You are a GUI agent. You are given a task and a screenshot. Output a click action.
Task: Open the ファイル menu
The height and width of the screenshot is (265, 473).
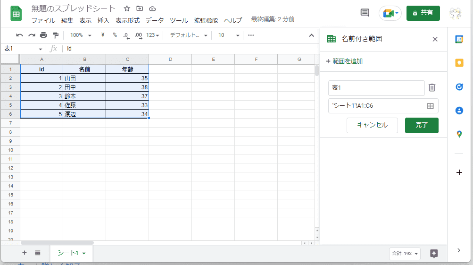(x=43, y=20)
